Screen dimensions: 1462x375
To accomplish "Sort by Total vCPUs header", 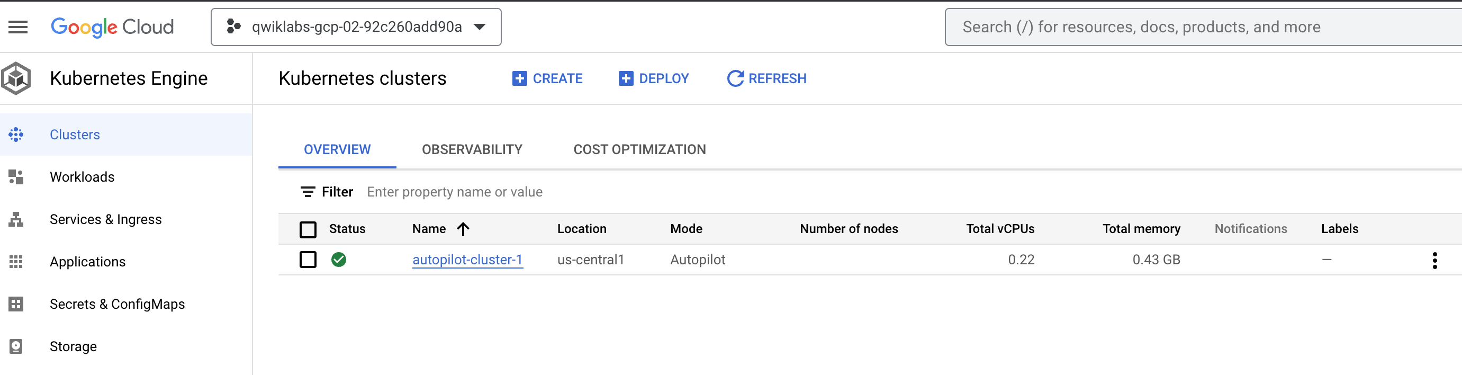I will (1000, 228).
